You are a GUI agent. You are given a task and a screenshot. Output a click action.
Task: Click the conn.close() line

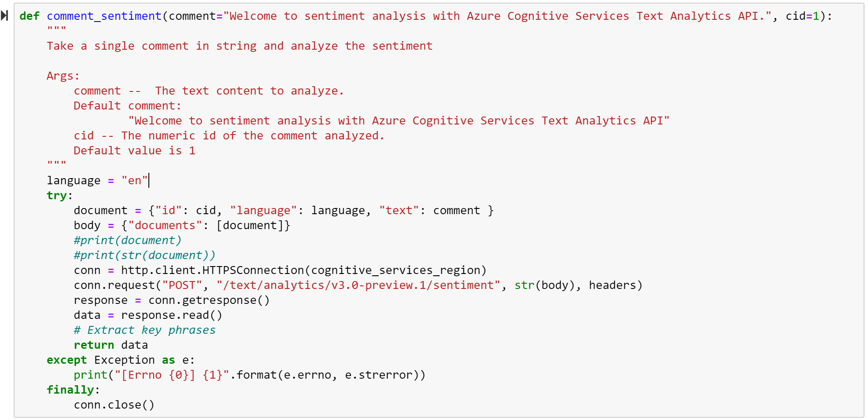(114, 405)
